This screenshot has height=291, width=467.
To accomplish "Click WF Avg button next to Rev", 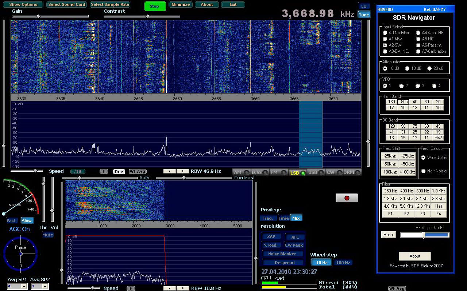I will [138, 172].
